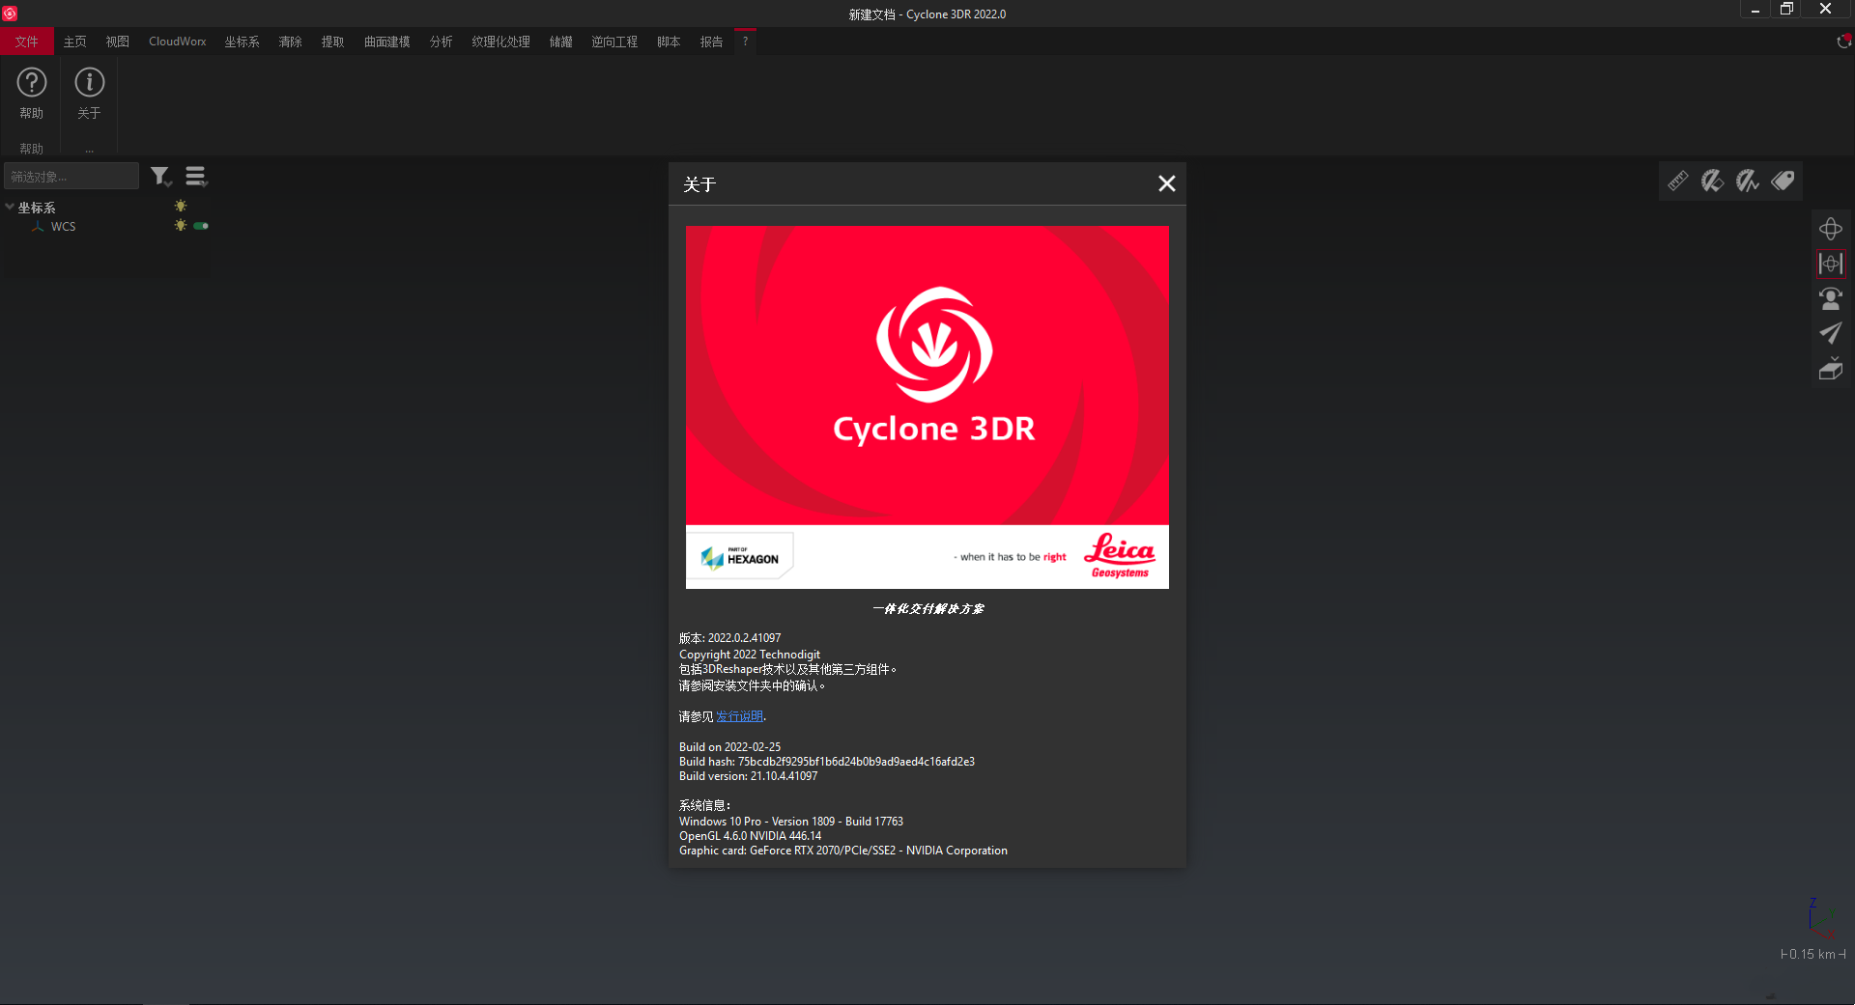1855x1005 pixels.
Task: Click the Leica Geosystems logo
Action: coord(1121,556)
